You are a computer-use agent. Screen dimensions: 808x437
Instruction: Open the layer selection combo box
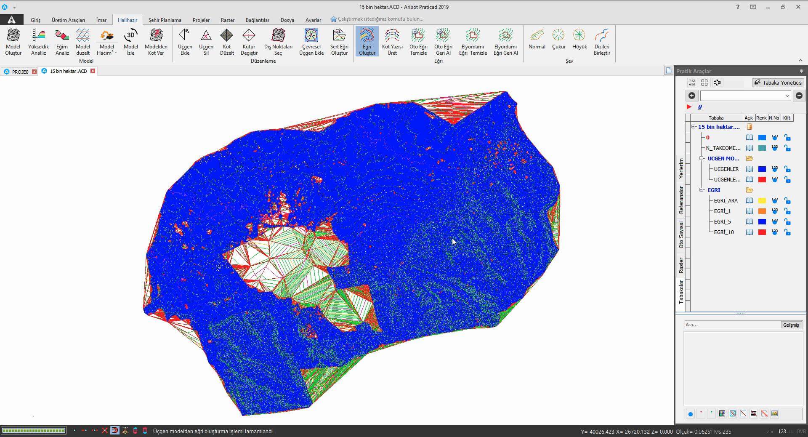click(745, 96)
